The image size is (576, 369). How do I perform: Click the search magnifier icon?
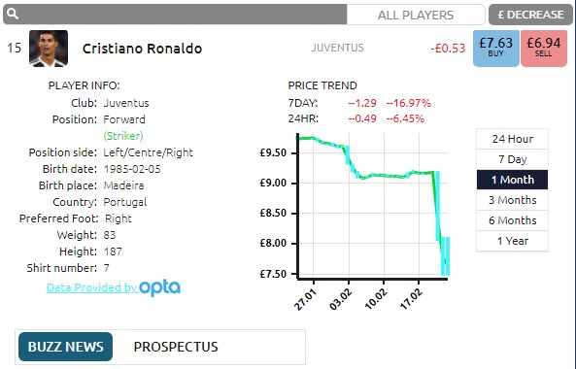tap(13, 15)
